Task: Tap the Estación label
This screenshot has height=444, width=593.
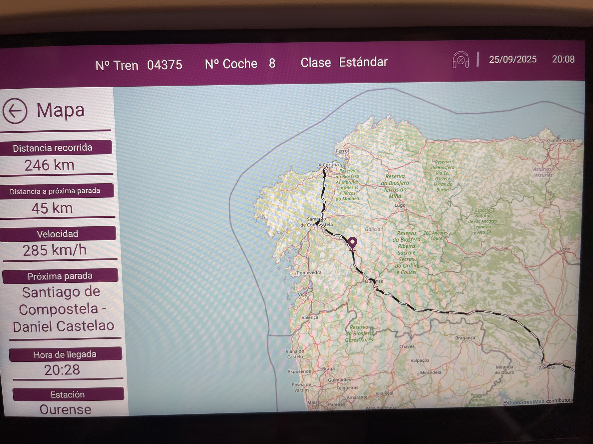Action: 68,394
